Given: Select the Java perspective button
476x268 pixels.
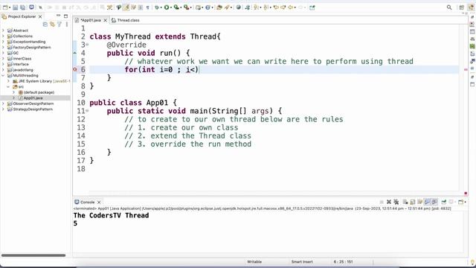Looking at the screenshot, I should [471, 7].
